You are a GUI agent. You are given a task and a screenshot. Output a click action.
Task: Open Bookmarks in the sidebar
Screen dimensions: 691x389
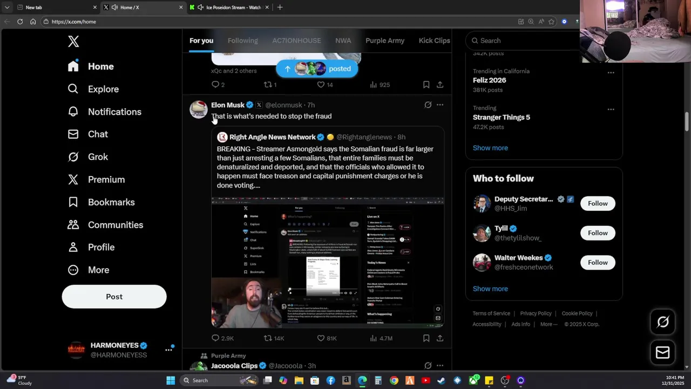[x=101, y=202]
